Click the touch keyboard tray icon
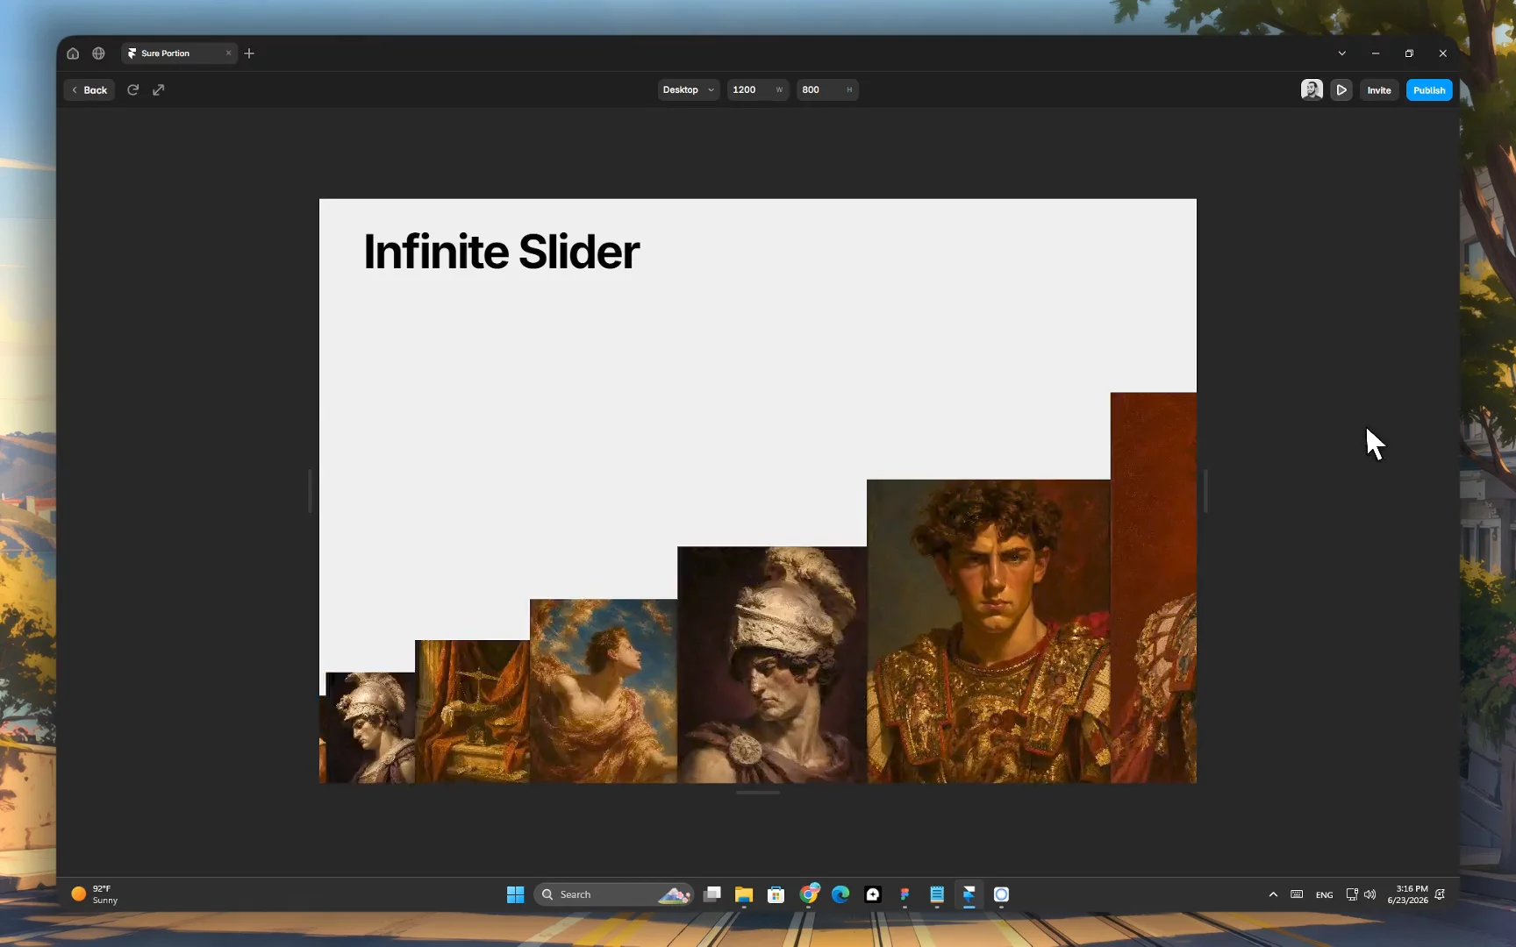This screenshot has height=947, width=1516. [1297, 894]
